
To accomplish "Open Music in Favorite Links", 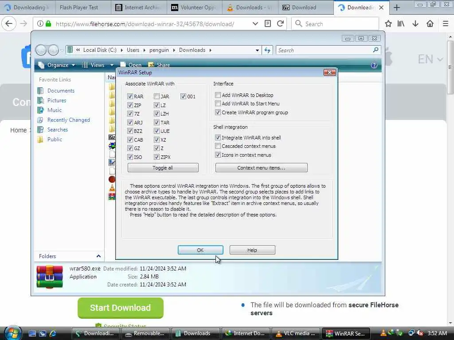I will 55,110.
